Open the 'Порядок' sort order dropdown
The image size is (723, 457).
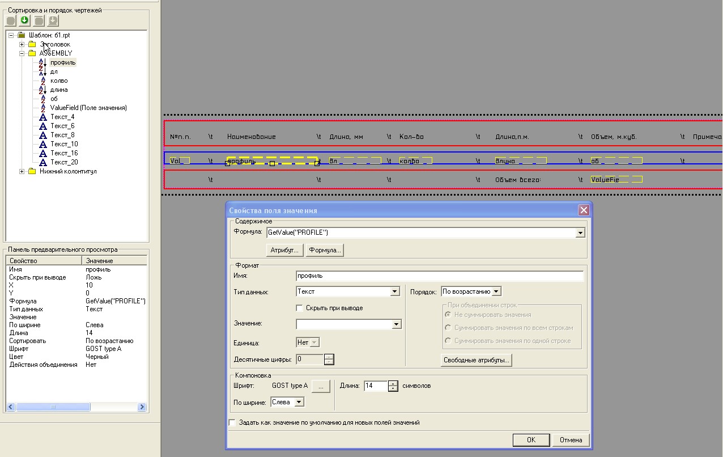point(496,291)
